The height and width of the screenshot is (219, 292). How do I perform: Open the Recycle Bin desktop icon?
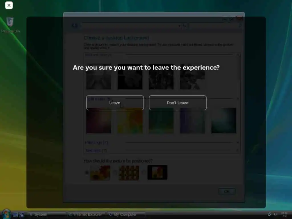click(x=10, y=25)
